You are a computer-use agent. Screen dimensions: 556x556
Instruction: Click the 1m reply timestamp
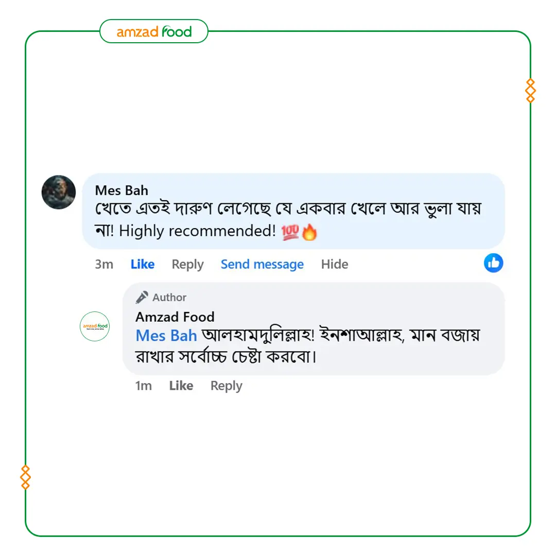click(x=143, y=386)
